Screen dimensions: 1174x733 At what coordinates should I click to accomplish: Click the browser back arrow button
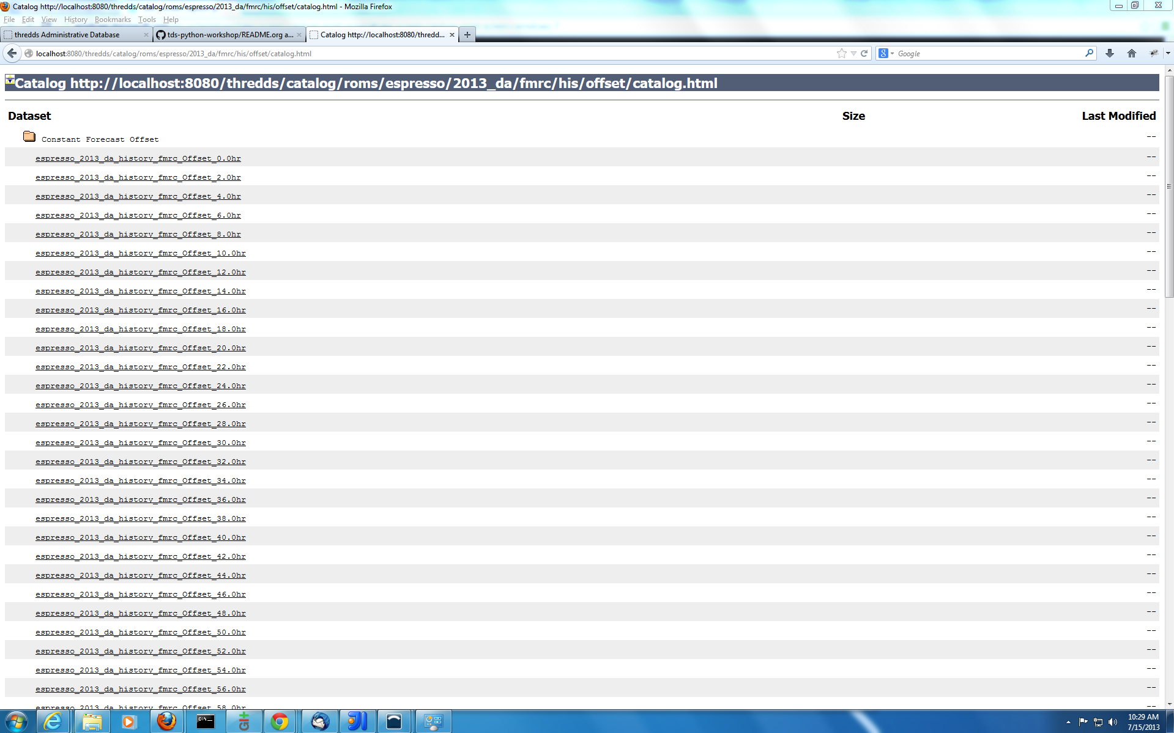point(12,54)
